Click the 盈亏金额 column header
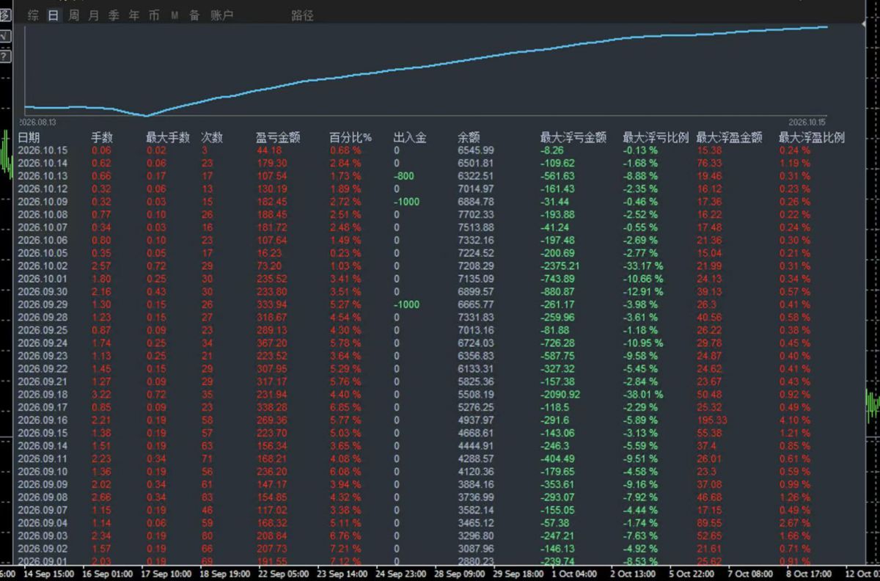Image resolution: width=880 pixels, height=581 pixels. 278,137
